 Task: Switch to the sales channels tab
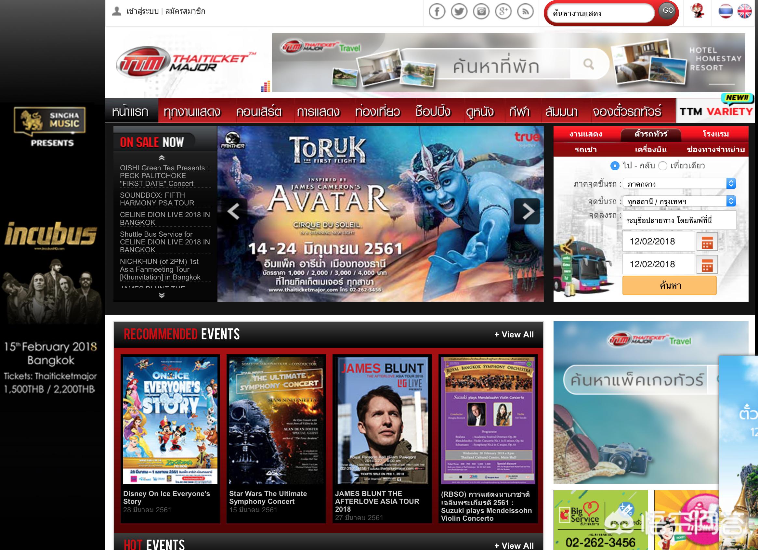715,149
